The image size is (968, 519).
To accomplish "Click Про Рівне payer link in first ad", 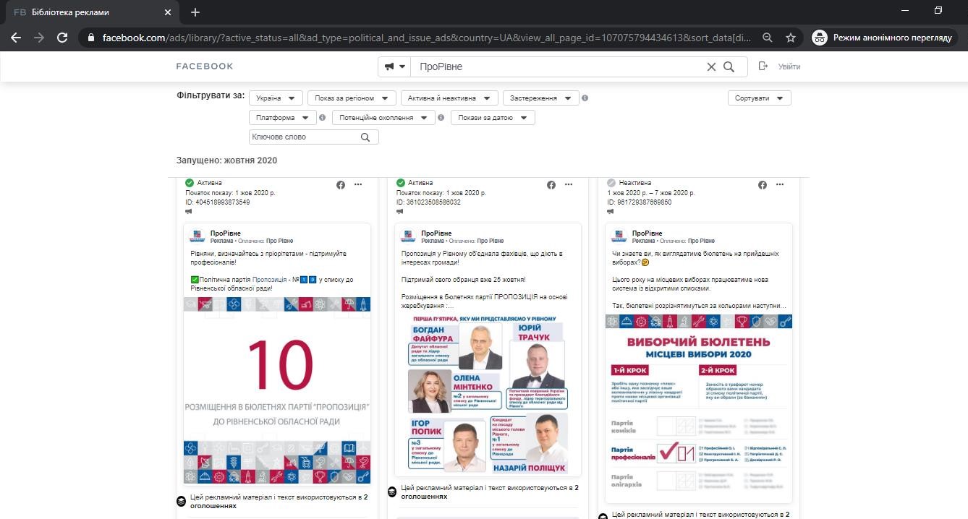I will [279, 241].
